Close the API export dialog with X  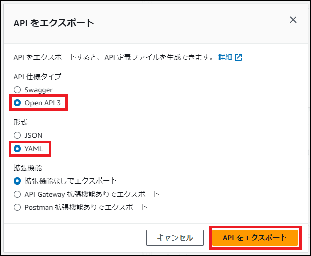[x=293, y=20]
